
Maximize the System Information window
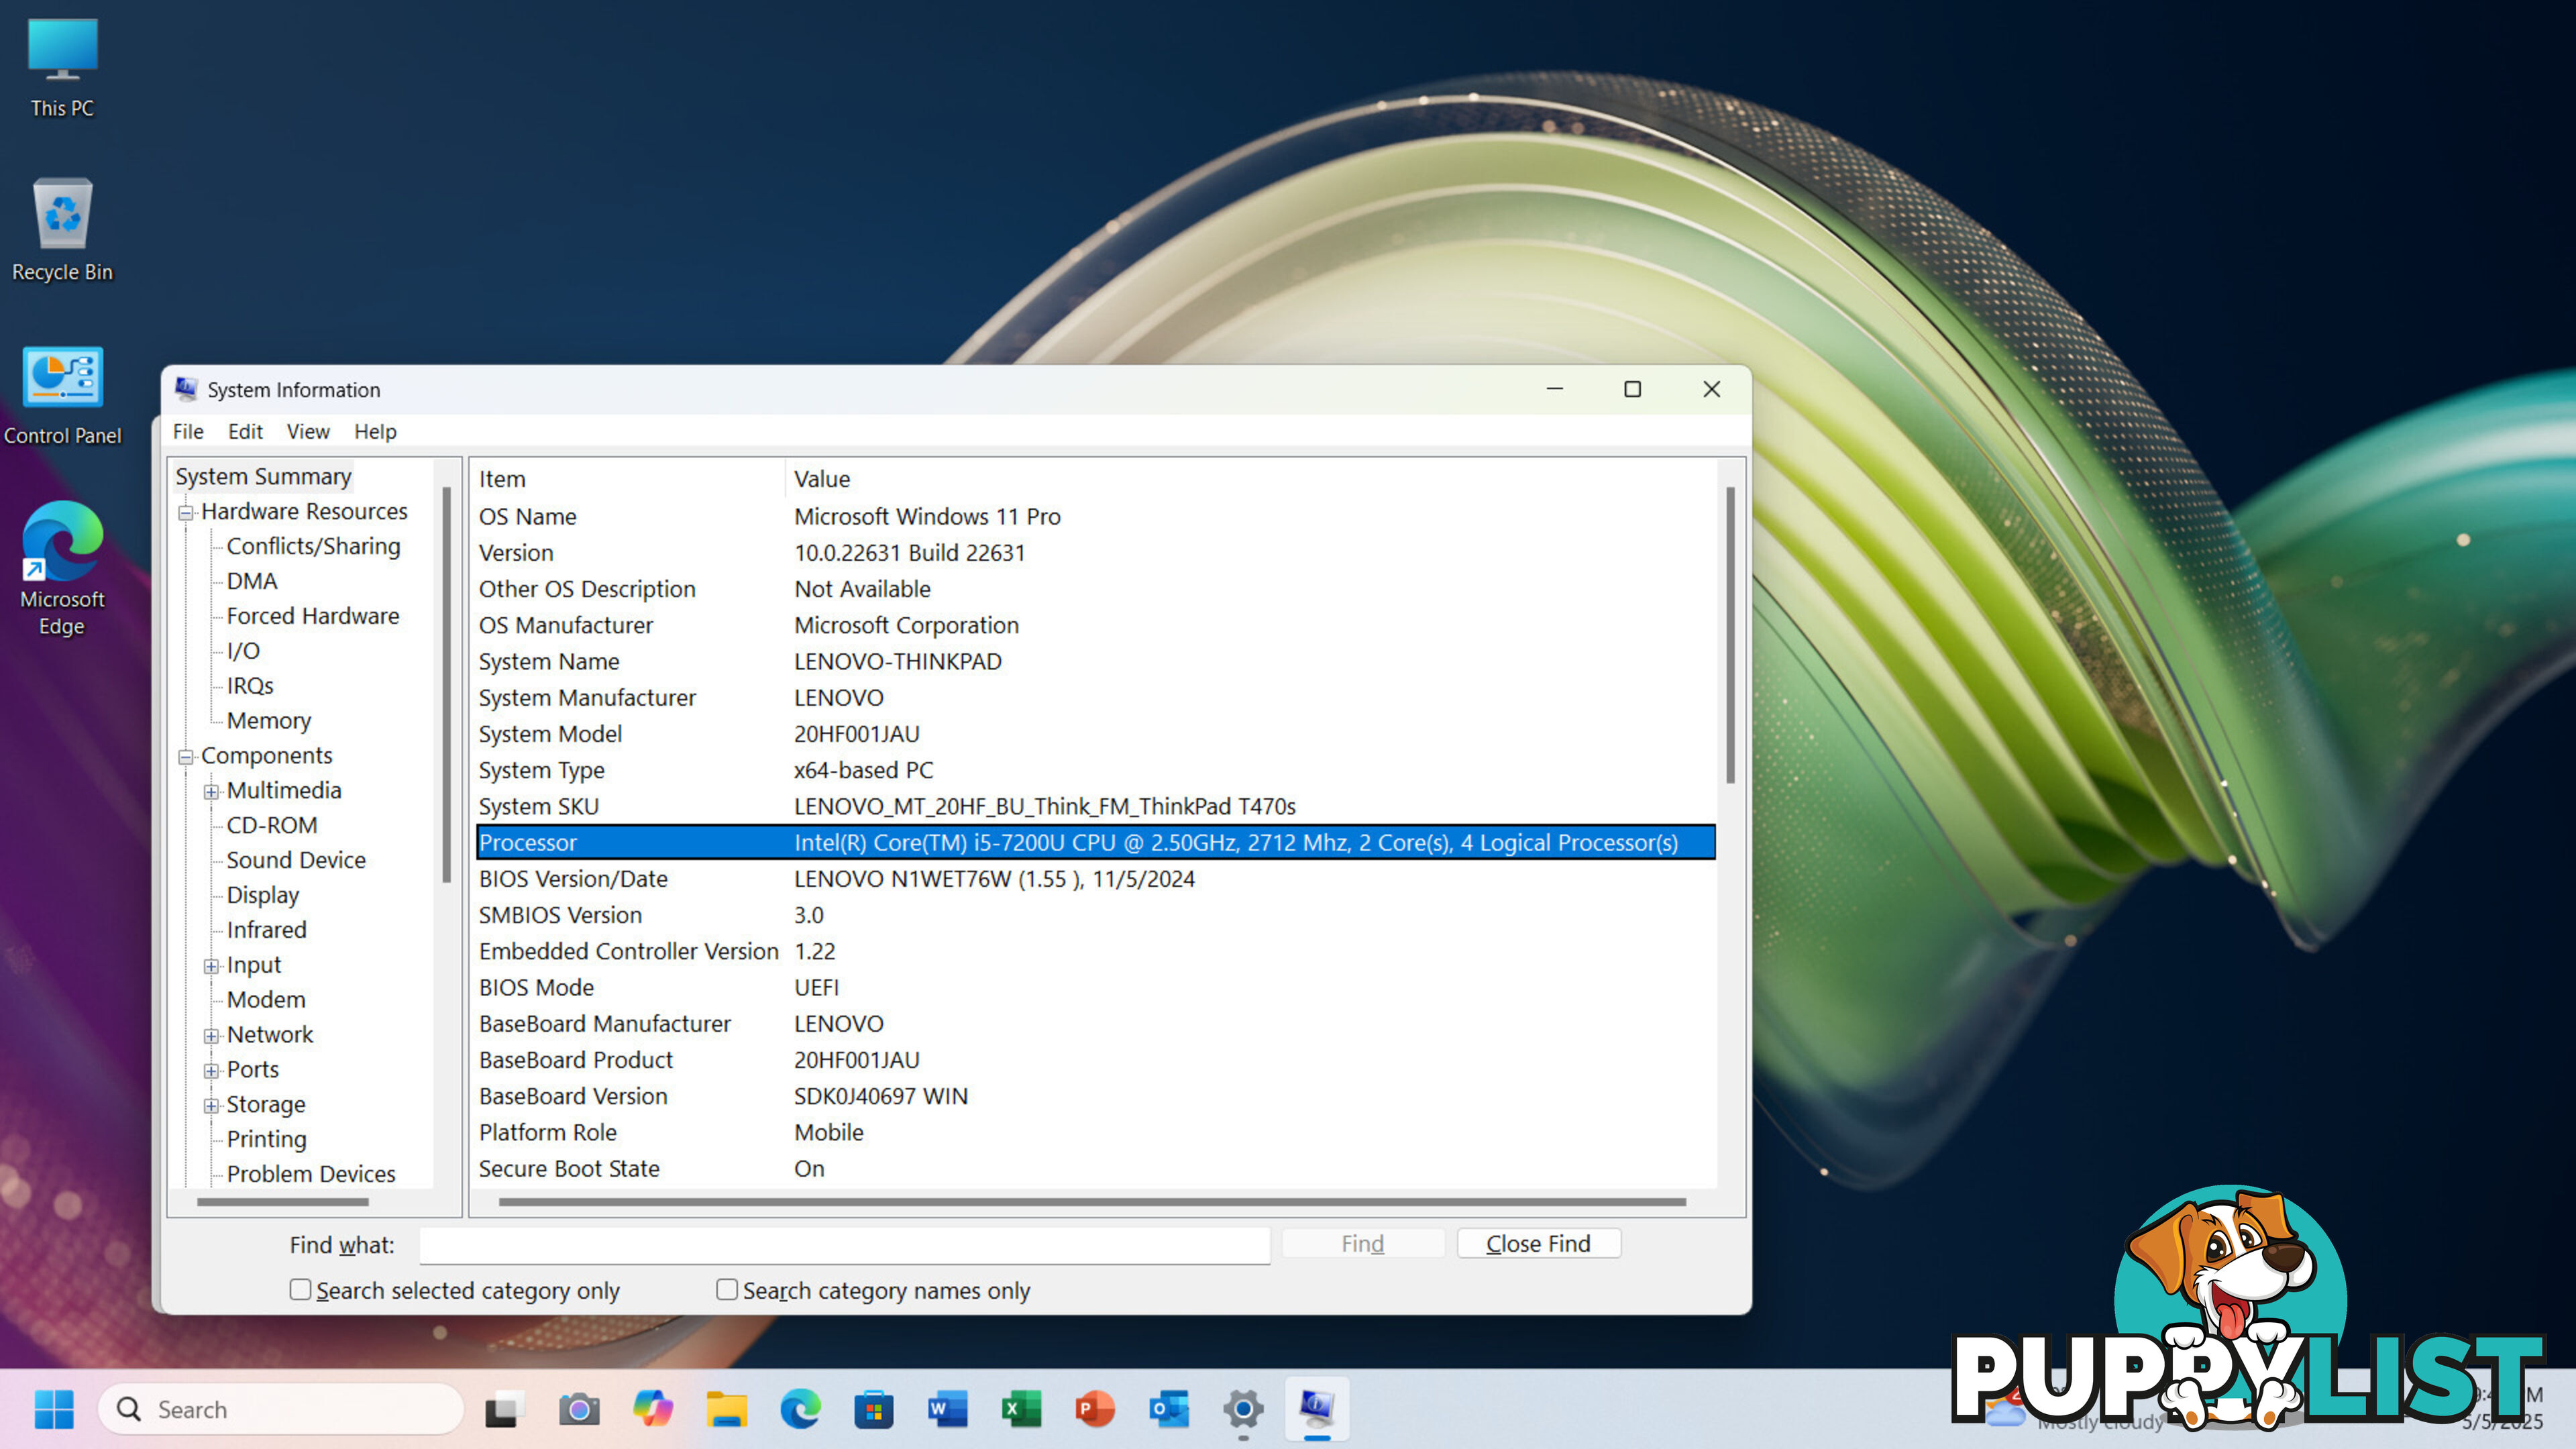[1633, 389]
